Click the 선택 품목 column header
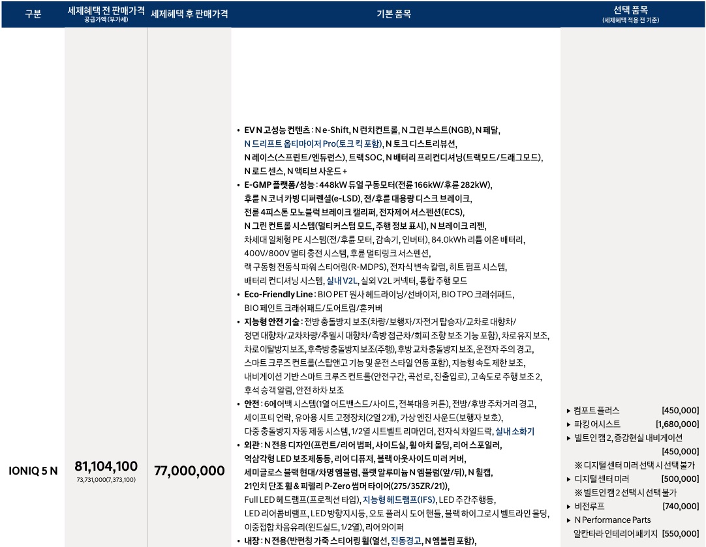The height and width of the screenshot is (547, 706). [630, 10]
